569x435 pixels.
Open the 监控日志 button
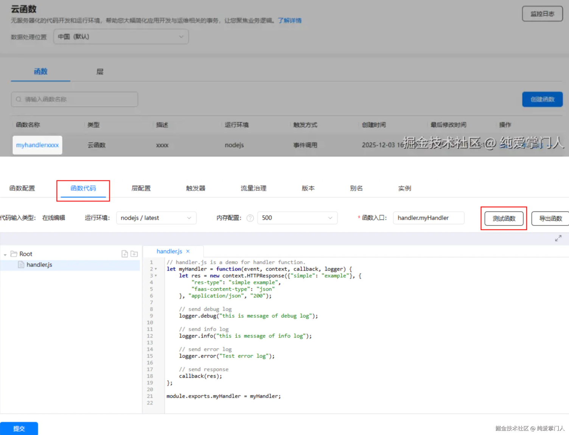(543, 14)
